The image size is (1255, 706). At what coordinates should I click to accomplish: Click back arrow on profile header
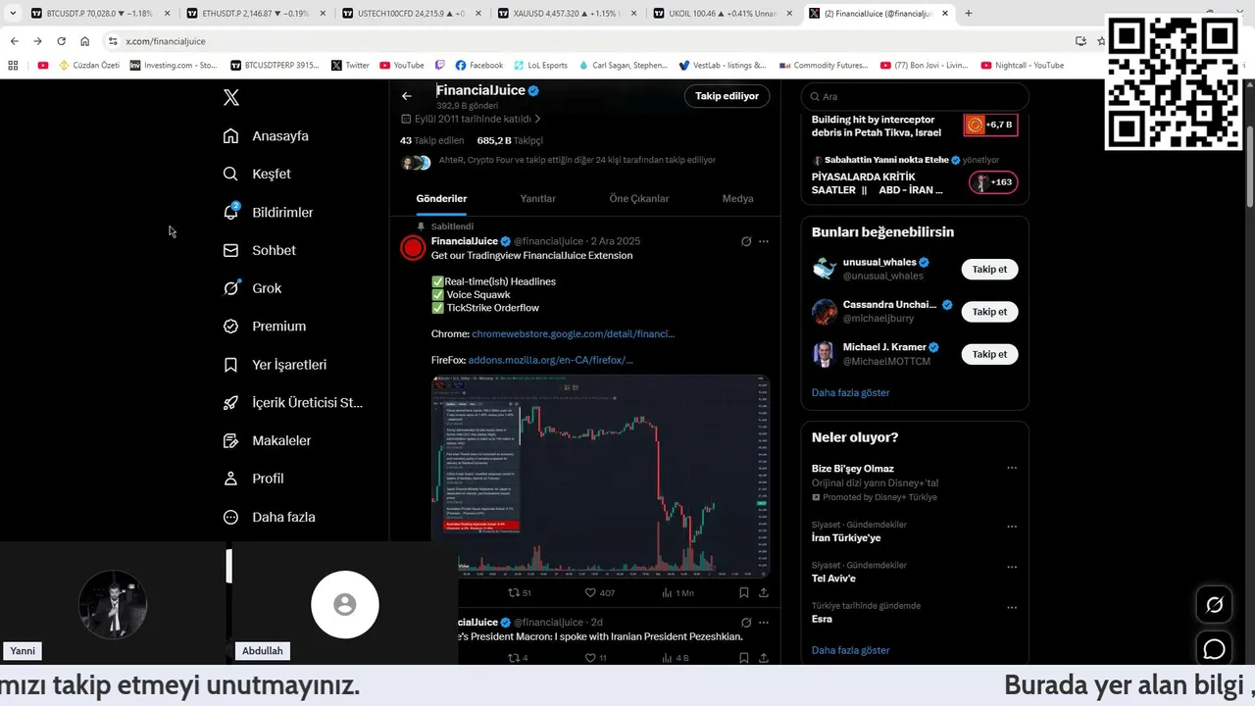[407, 96]
